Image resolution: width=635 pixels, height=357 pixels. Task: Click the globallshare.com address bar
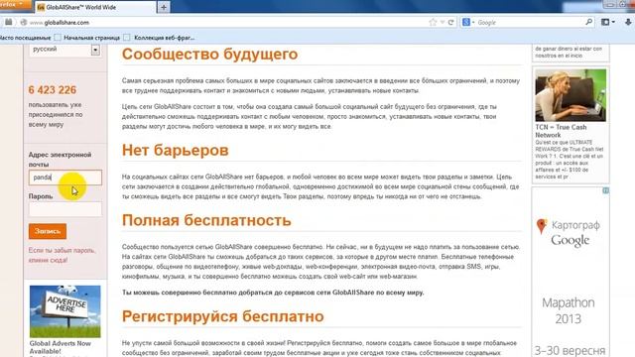(x=227, y=23)
